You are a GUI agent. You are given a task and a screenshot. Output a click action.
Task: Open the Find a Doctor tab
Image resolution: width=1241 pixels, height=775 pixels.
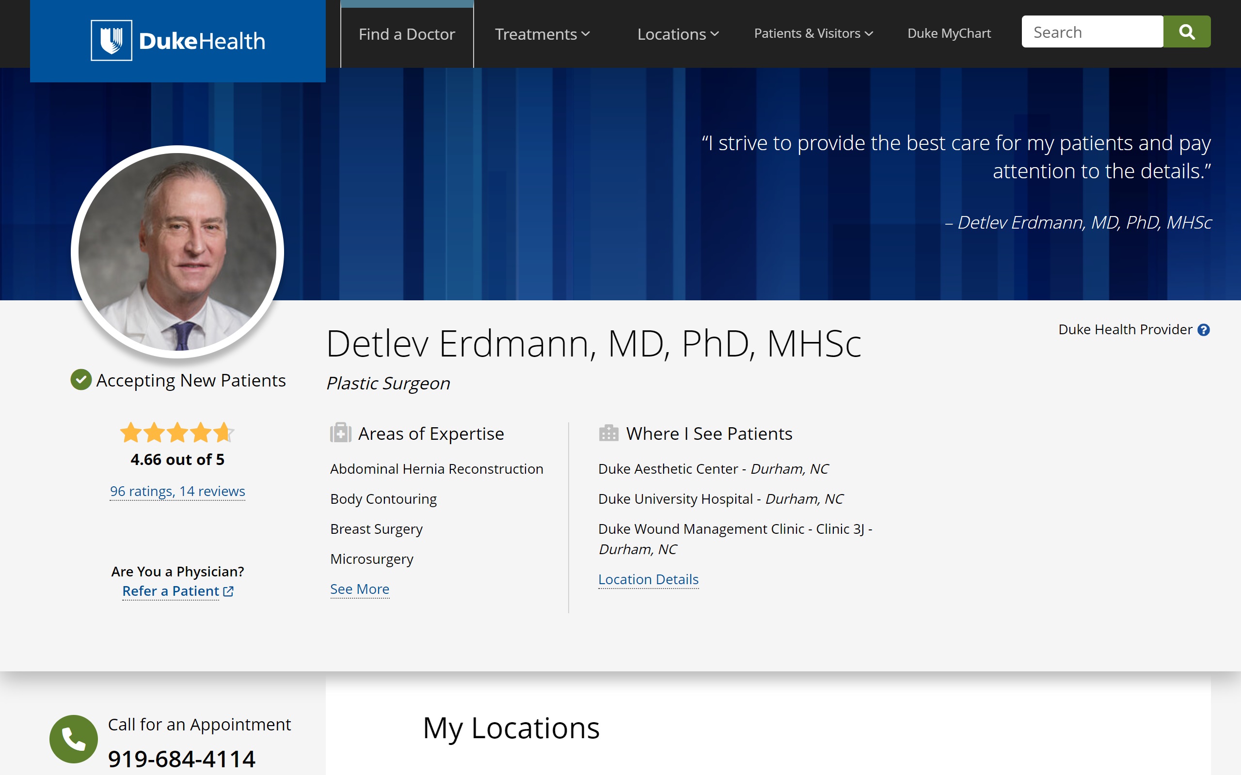pos(407,34)
